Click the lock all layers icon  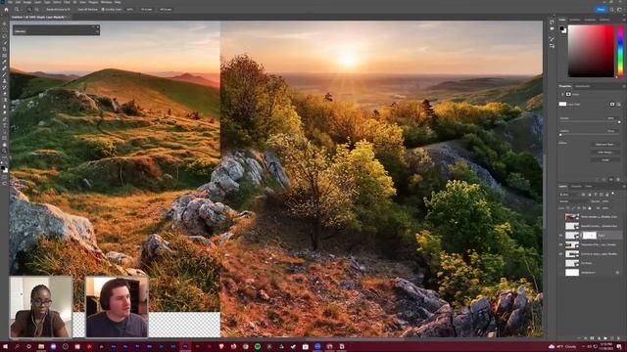[590, 208]
